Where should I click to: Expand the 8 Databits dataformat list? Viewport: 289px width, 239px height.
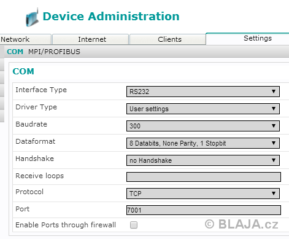coord(203,143)
